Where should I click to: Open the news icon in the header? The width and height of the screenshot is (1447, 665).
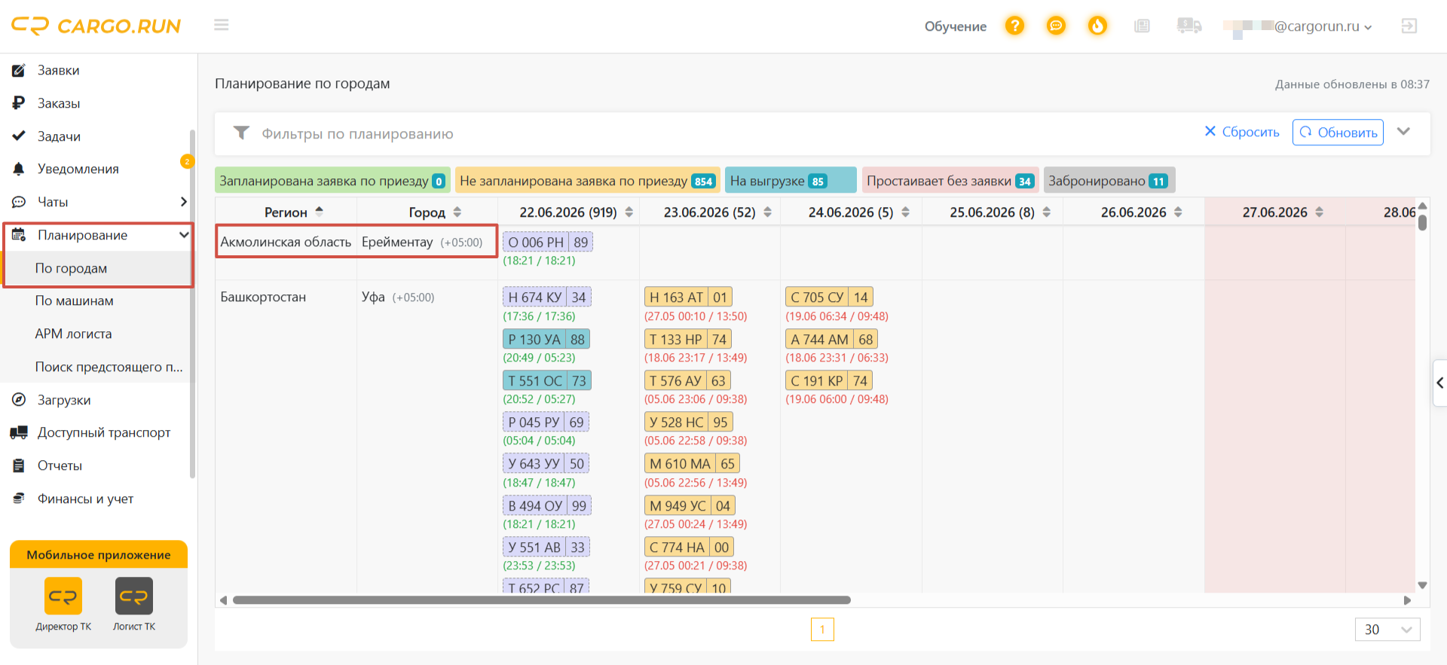1142,26
